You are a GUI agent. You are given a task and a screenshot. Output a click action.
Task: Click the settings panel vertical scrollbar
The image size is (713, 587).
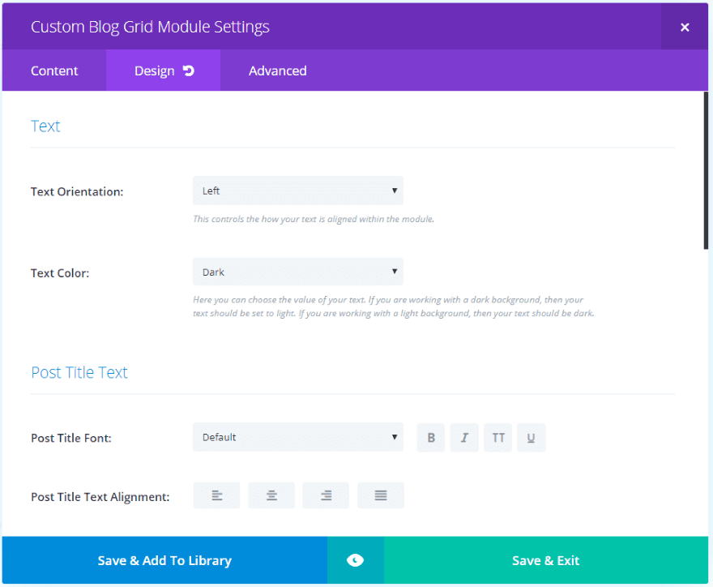point(706,170)
